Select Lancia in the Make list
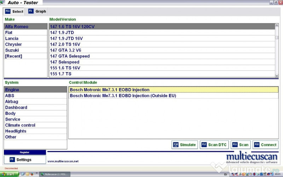 [25, 39]
